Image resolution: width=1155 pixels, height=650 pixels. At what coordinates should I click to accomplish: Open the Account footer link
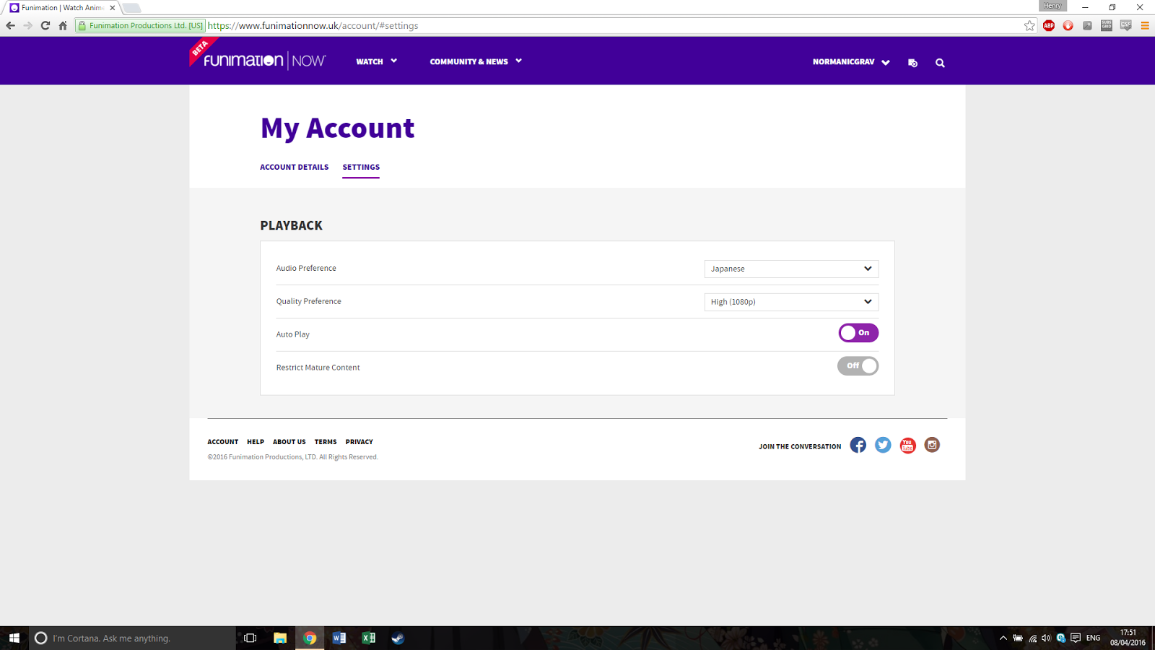point(222,442)
